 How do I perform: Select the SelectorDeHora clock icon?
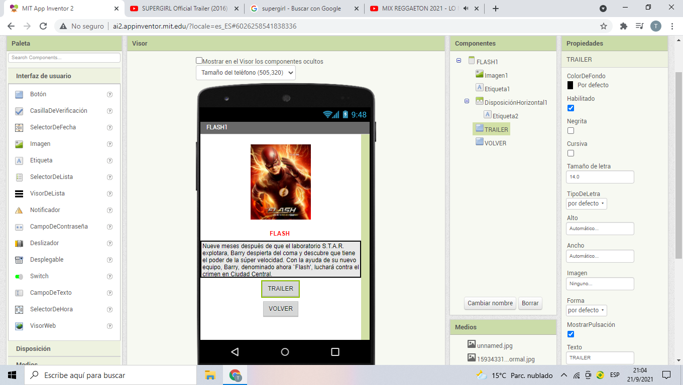point(19,309)
